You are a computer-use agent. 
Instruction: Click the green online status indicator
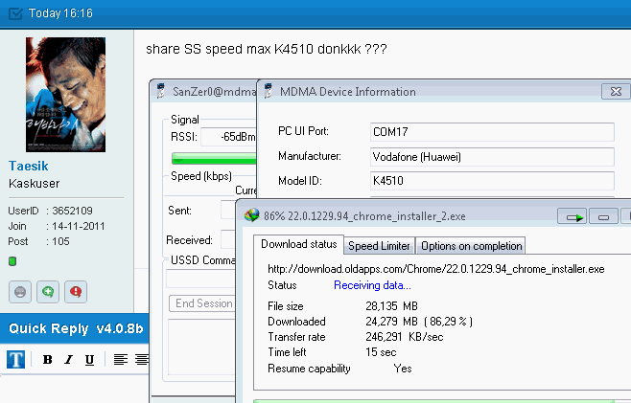[x=12, y=260]
